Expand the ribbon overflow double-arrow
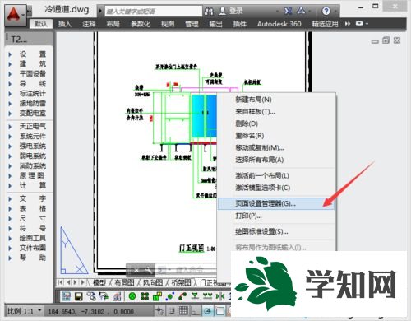The image size is (411, 321). (x=348, y=24)
